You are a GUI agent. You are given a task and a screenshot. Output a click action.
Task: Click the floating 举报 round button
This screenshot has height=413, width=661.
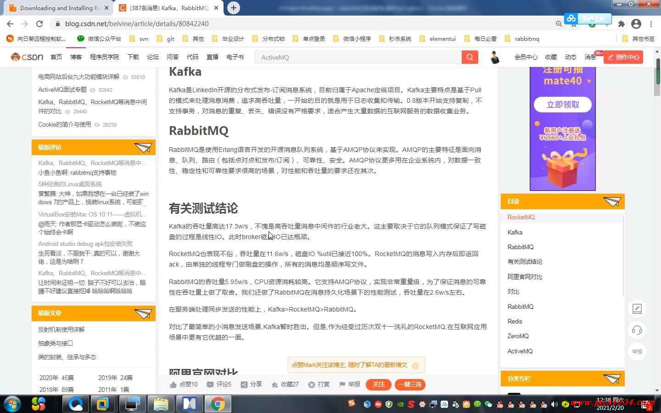637,352
